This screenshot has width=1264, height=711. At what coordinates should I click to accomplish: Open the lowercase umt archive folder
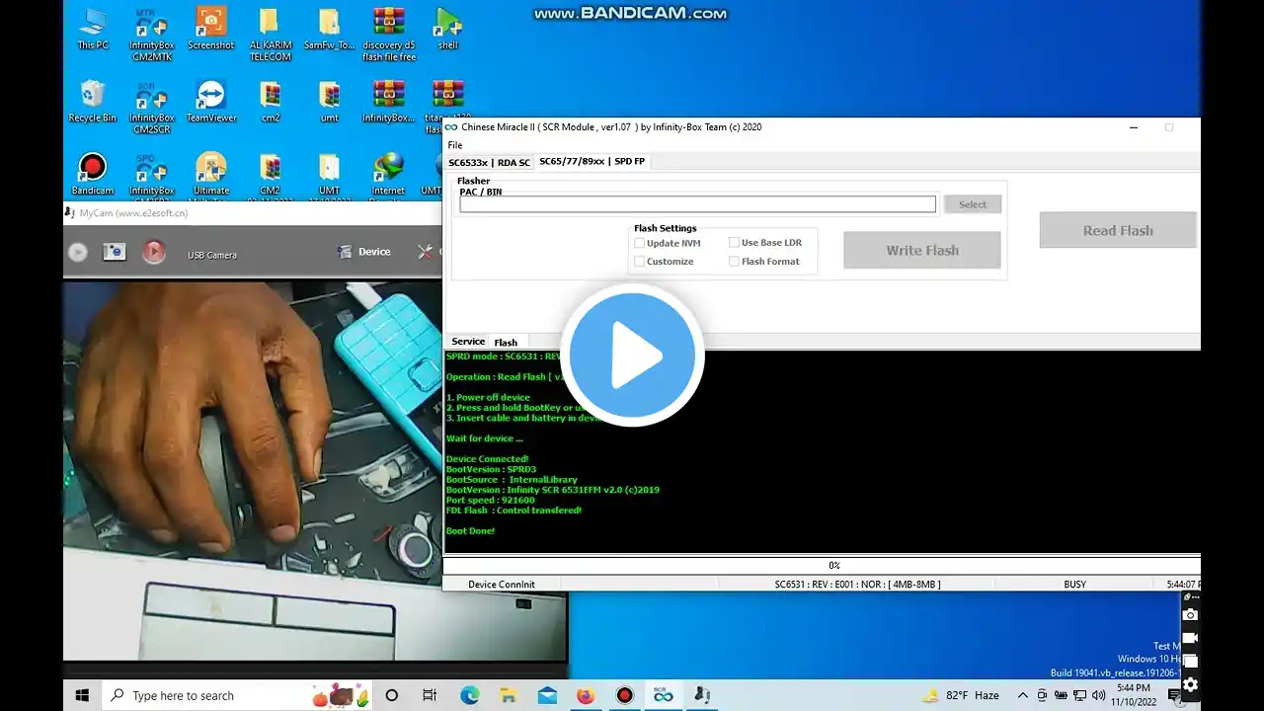pyautogui.click(x=329, y=102)
